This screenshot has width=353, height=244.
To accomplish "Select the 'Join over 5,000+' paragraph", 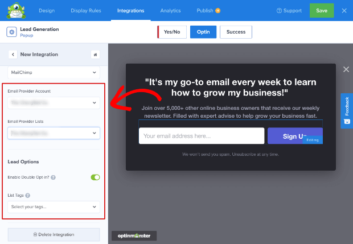I will tap(231, 112).
